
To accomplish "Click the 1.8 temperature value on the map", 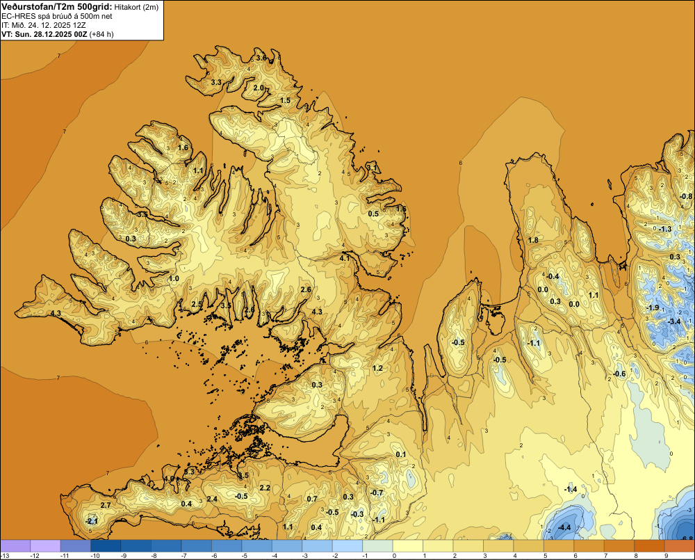I will click(533, 240).
